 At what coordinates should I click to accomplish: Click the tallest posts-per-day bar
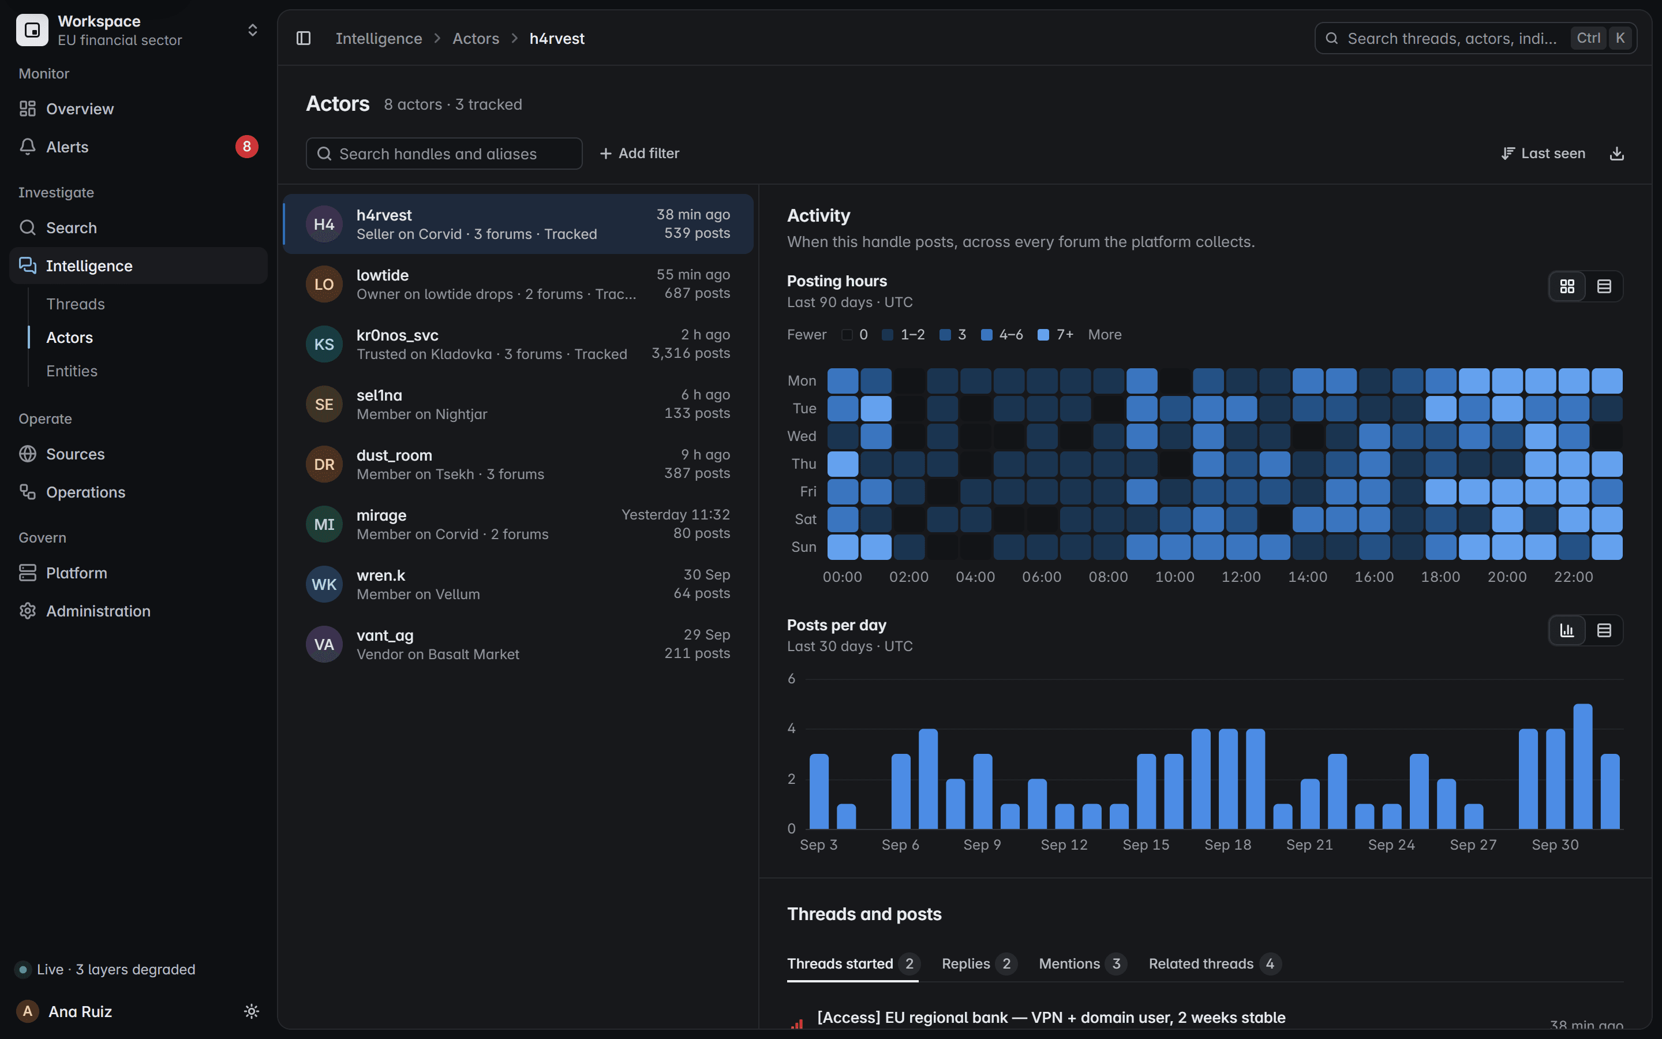[x=1582, y=766]
